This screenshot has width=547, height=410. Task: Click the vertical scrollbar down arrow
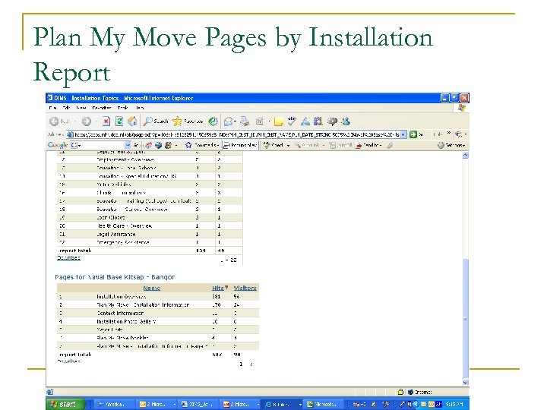pyautogui.click(x=466, y=383)
